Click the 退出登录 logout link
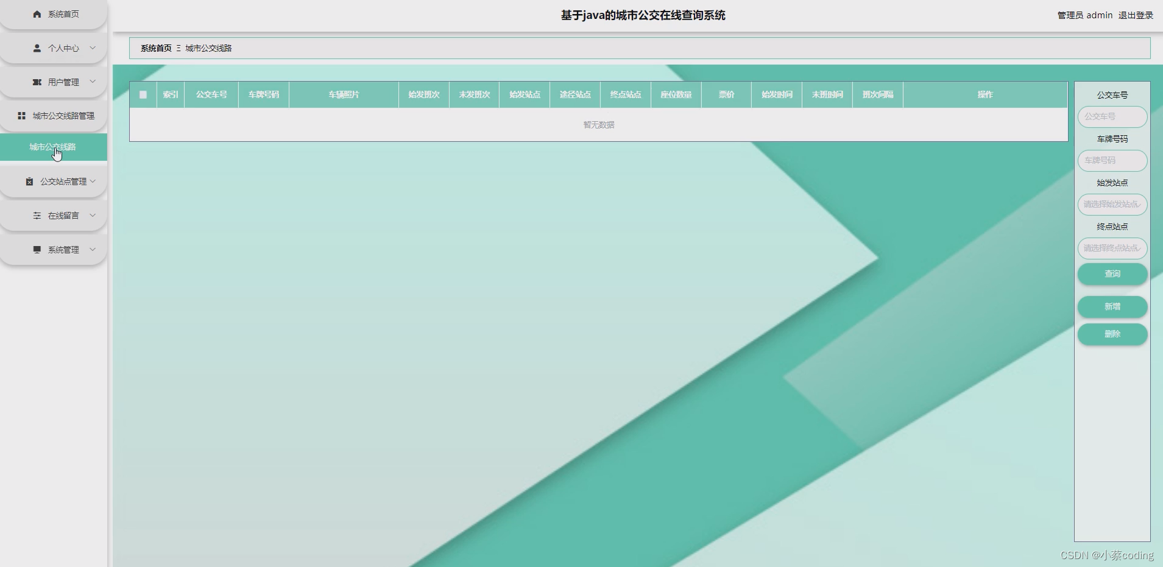 click(x=1136, y=15)
